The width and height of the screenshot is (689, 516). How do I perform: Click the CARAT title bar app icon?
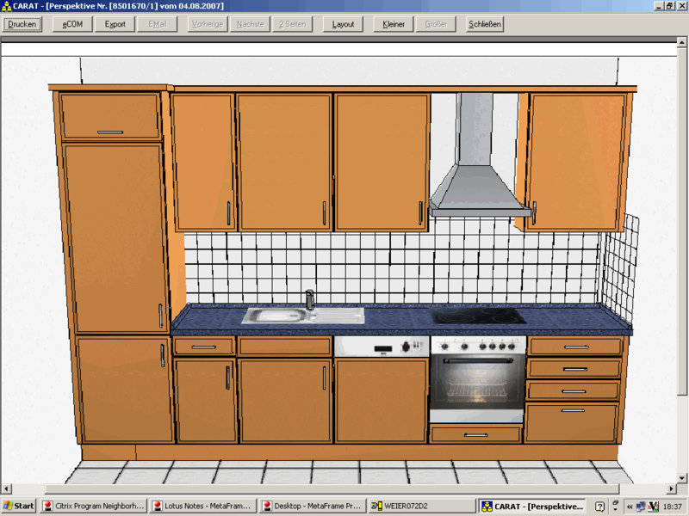6,5
